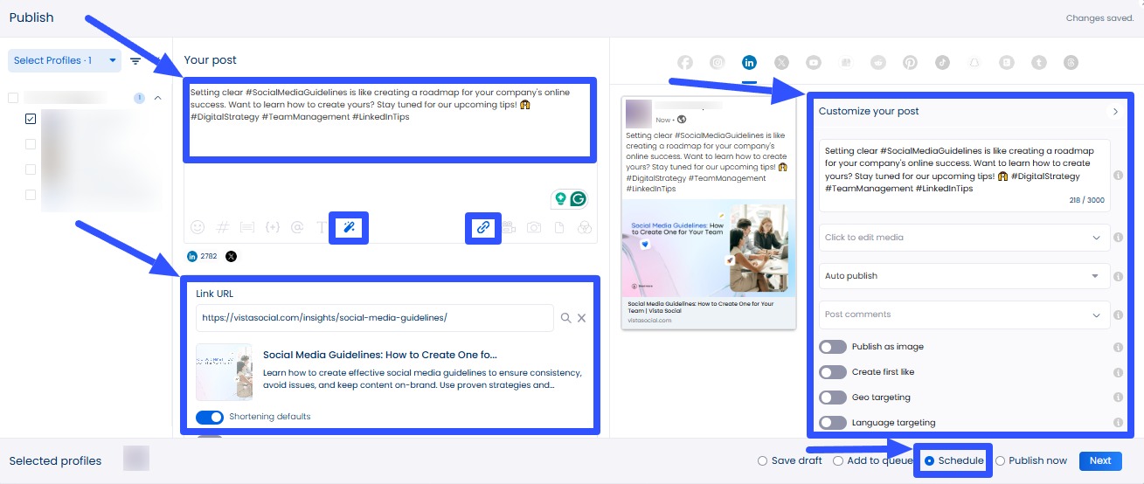Clear the link URL with X icon
The height and width of the screenshot is (484, 1144).
[582, 318]
